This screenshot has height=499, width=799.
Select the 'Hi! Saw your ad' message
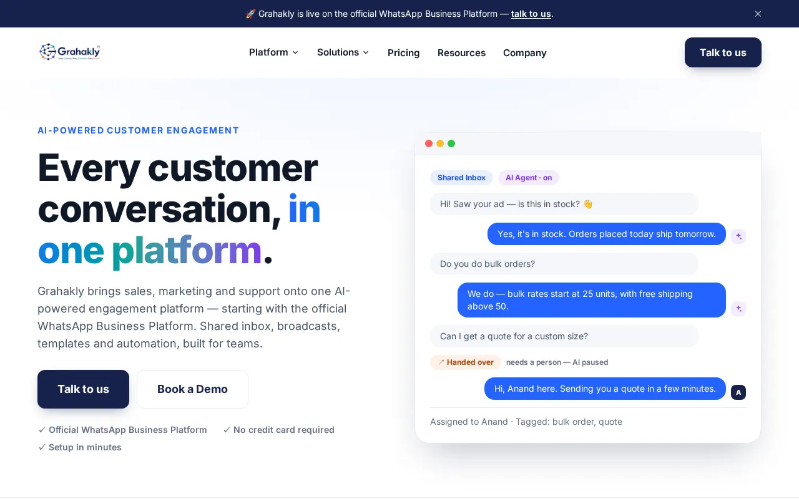tap(564, 204)
